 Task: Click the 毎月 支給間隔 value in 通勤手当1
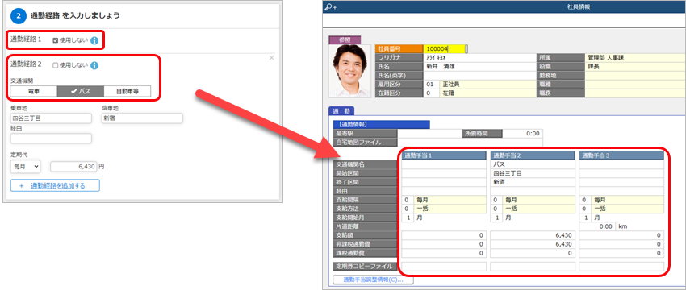pyautogui.click(x=450, y=200)
